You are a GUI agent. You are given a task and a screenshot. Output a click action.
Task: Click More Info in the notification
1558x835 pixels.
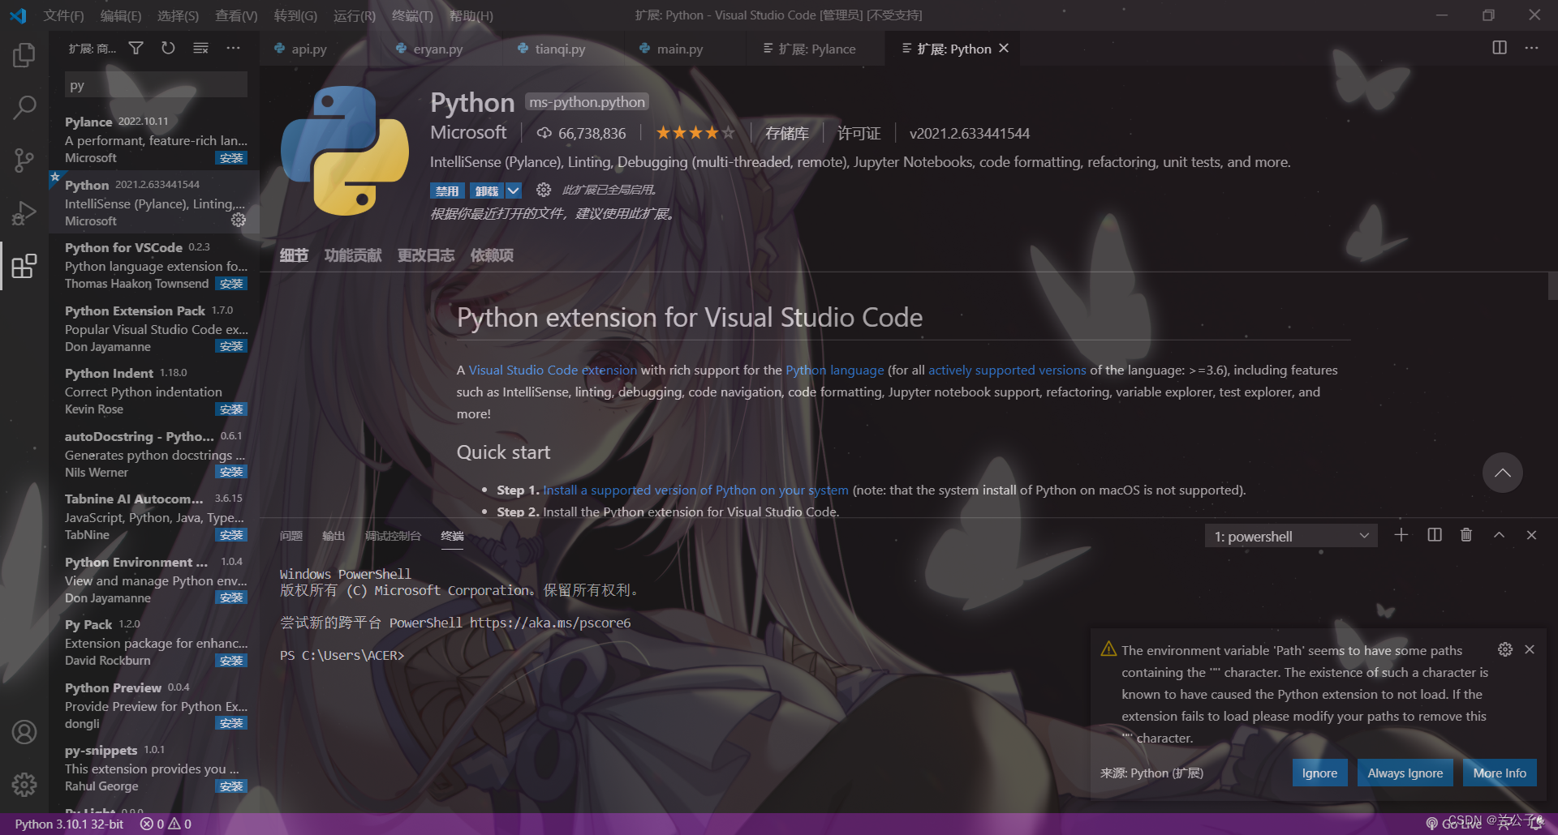tap(1500, 773)
